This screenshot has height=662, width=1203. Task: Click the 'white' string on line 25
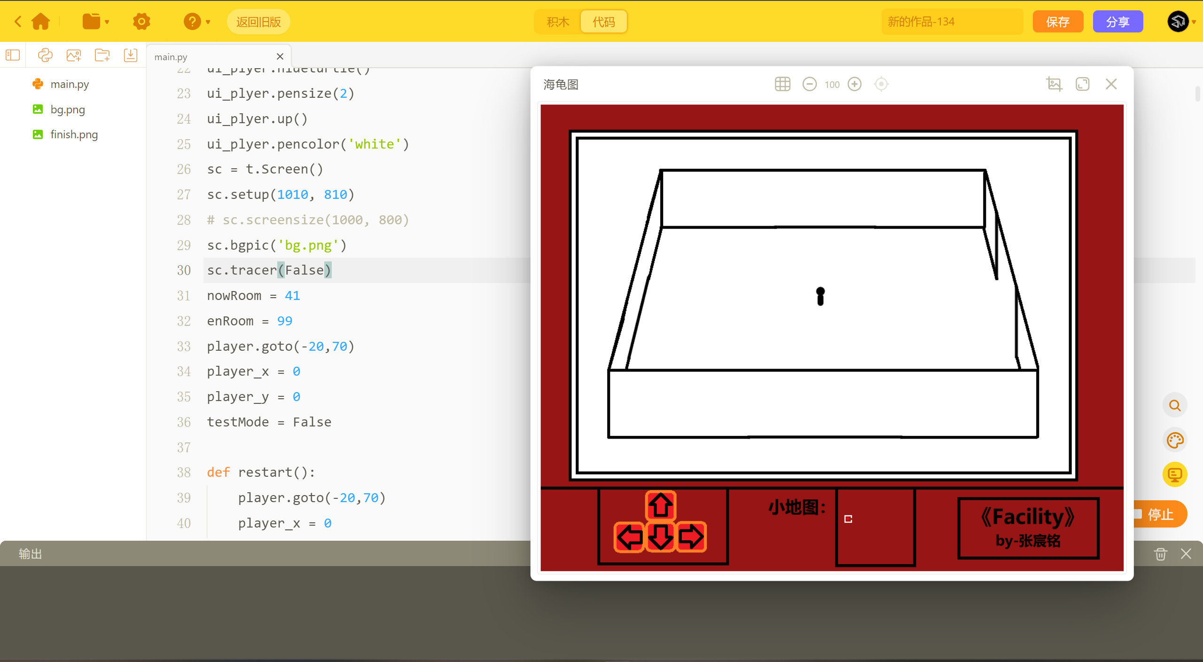click(x=374, y=144)
